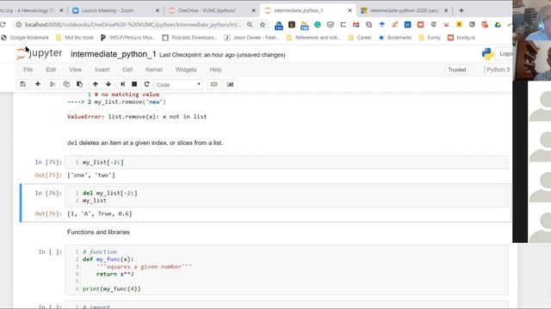This screenshot has height=309, width=551.
Task: Open the Help menu
Action: point(215,70)
